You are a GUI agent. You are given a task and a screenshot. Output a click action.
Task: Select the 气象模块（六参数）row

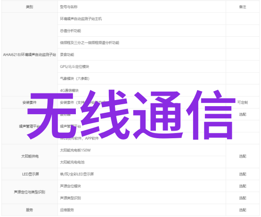(x=142, y=78)
